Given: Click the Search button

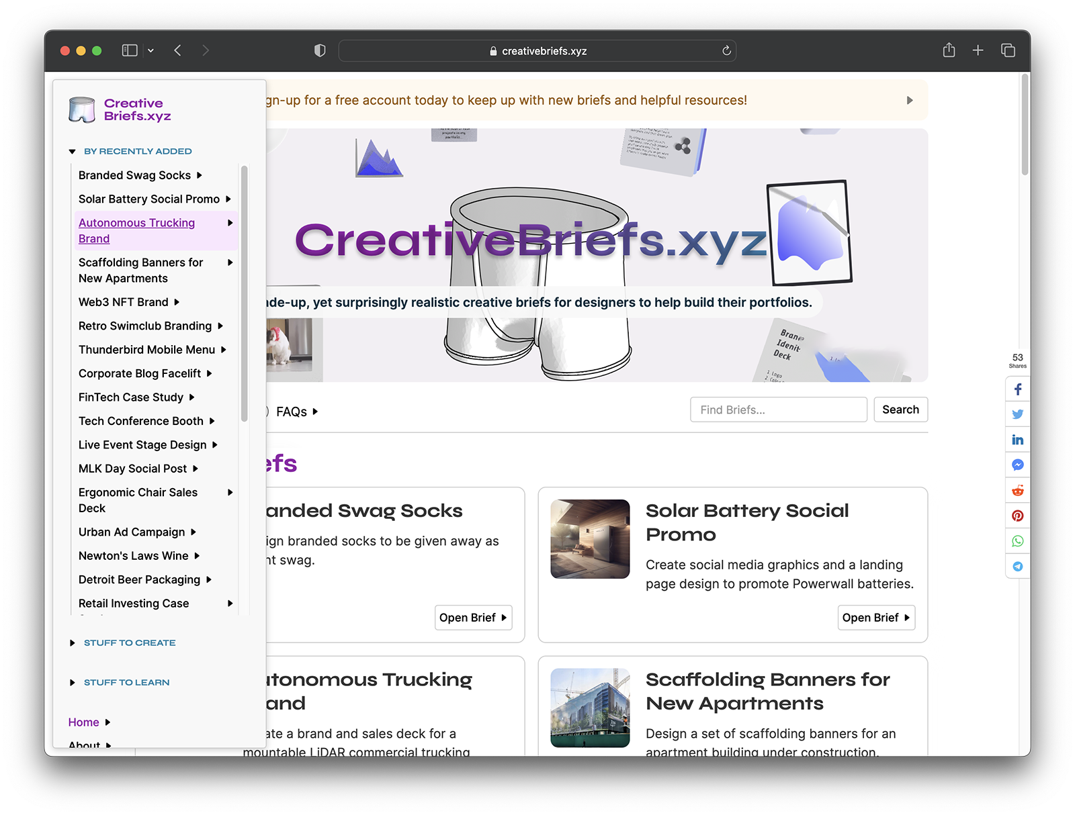Looking at the screenshot, I should tap(900, 410).
